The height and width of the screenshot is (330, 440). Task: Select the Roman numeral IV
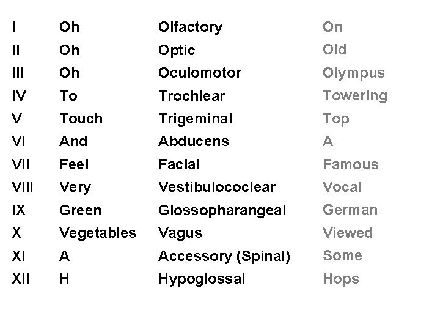click(19, 96)
